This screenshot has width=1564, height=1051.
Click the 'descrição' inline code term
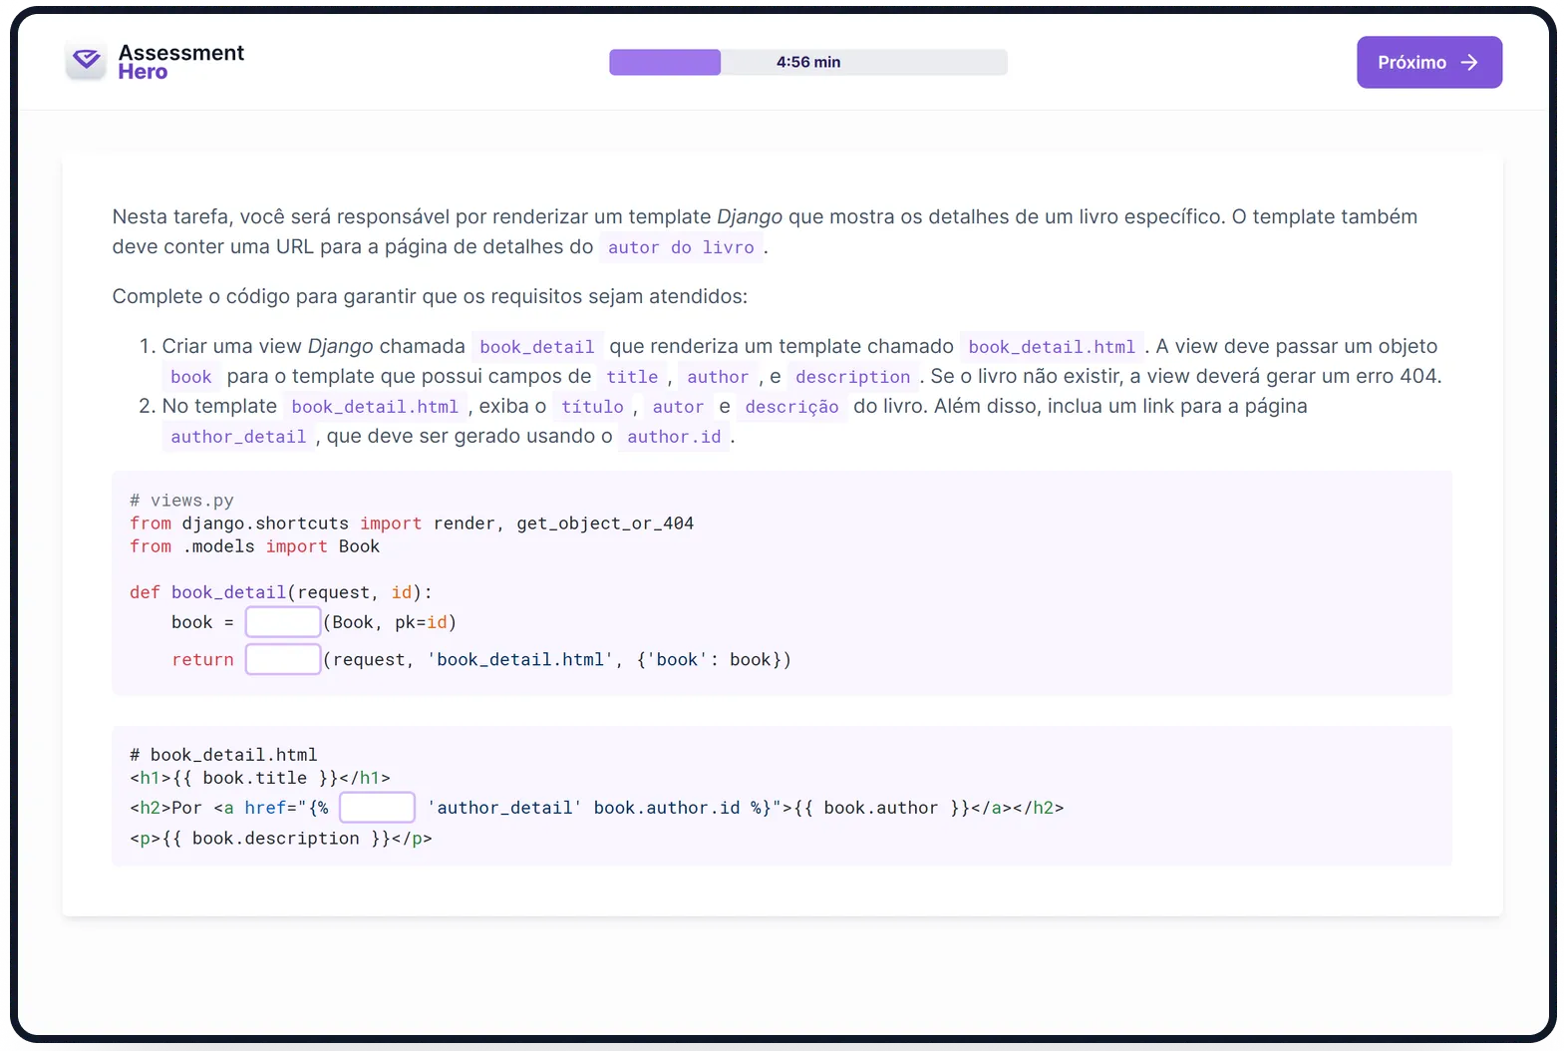(x=791, y=407)
